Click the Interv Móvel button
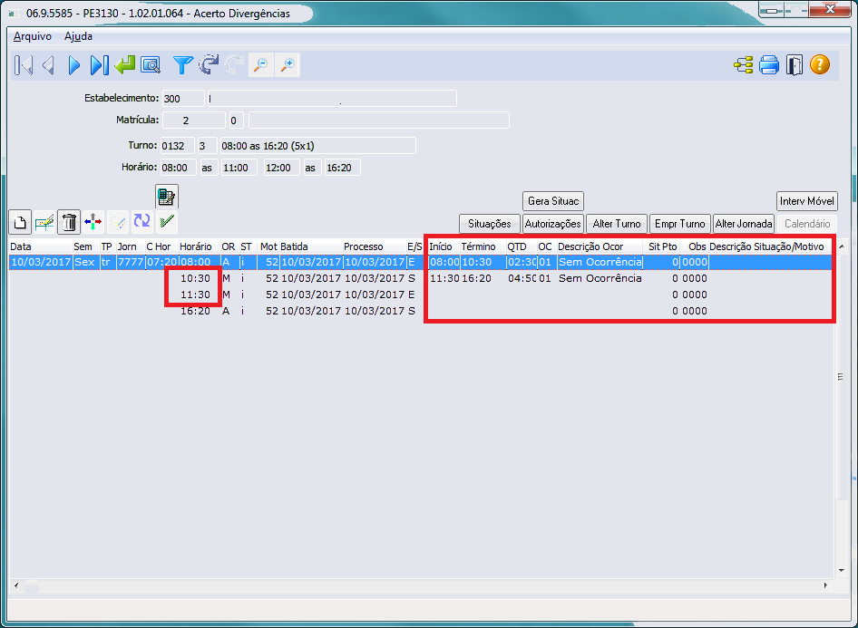Image resolution: width=858 pixels, height=628 pixels. point(806,201)
